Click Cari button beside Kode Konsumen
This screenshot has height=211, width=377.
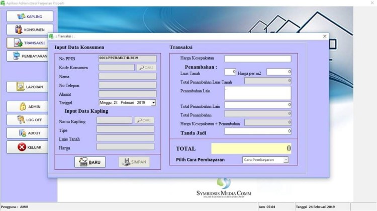(x=146, y=67)
